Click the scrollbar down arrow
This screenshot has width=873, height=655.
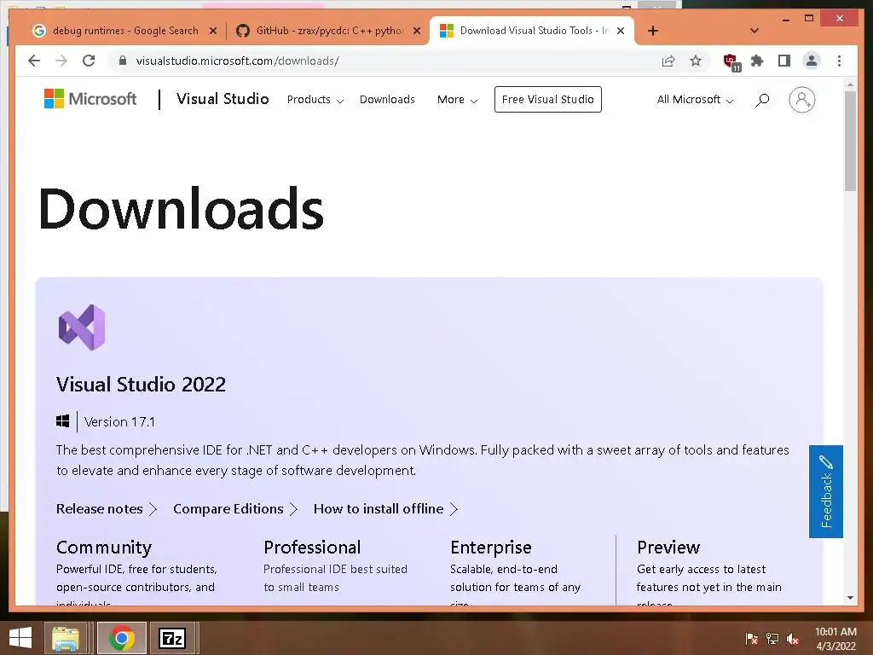click(x=850, y=598)
